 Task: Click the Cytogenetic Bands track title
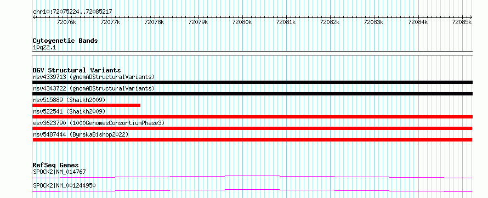pos(65,41)
